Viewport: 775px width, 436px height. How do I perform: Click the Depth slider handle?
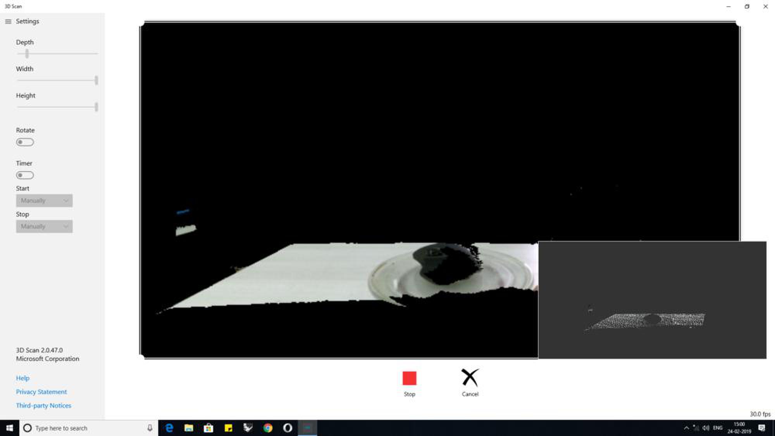click(27, 53)
